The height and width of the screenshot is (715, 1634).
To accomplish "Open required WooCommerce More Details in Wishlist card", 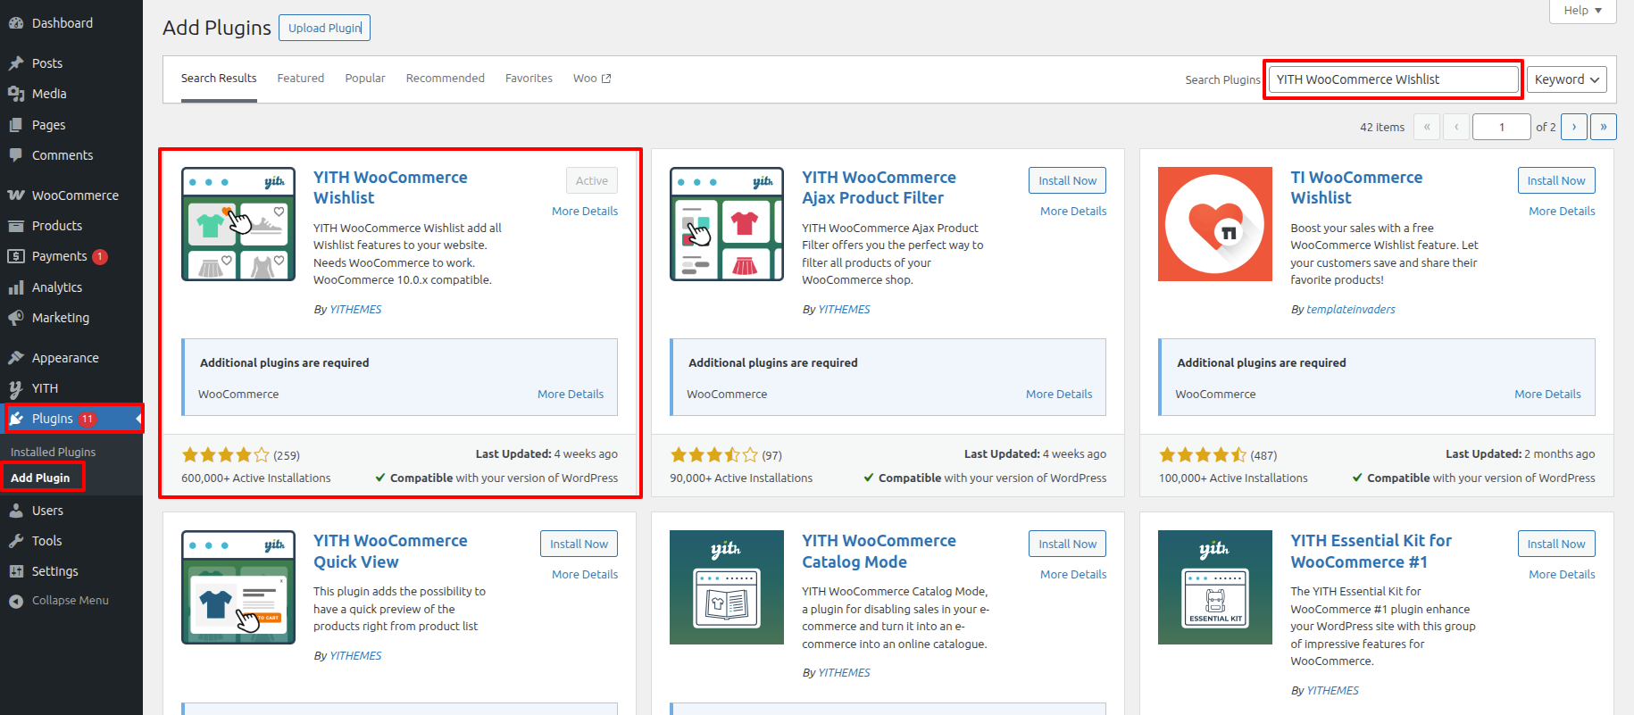I will click(571, 395).
